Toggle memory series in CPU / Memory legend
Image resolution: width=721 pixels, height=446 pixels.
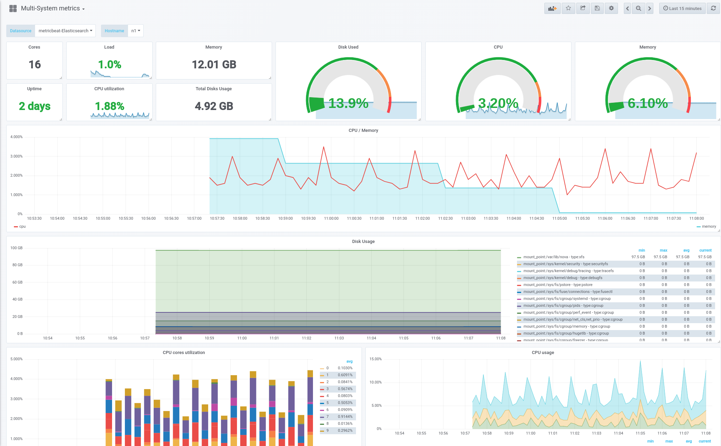click(x=709, y=227)
